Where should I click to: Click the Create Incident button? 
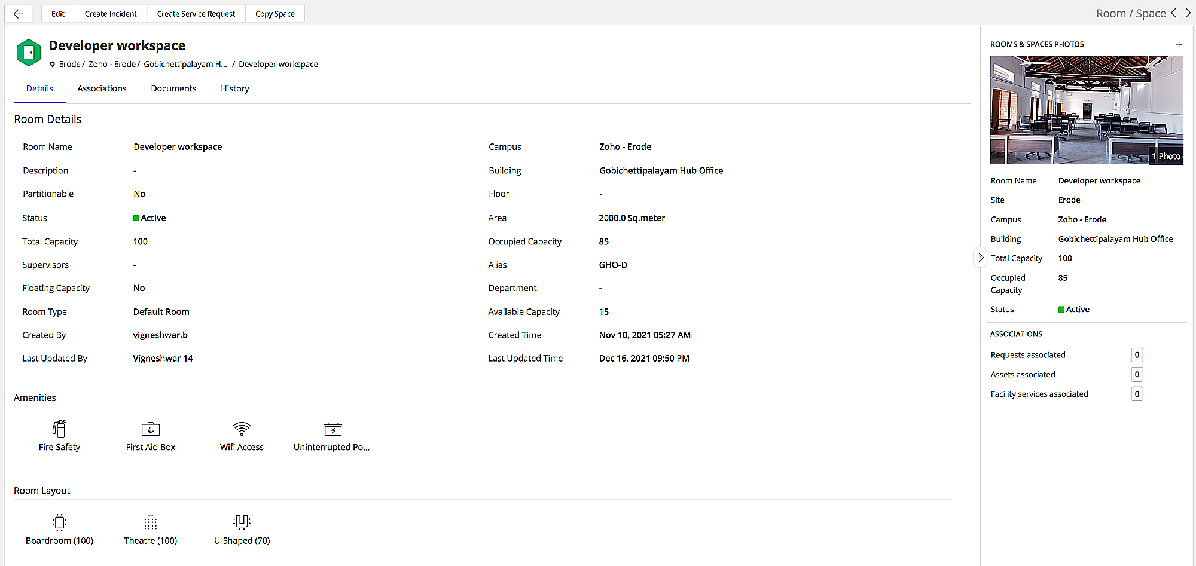pyautogui.click(x=111, y=14)
